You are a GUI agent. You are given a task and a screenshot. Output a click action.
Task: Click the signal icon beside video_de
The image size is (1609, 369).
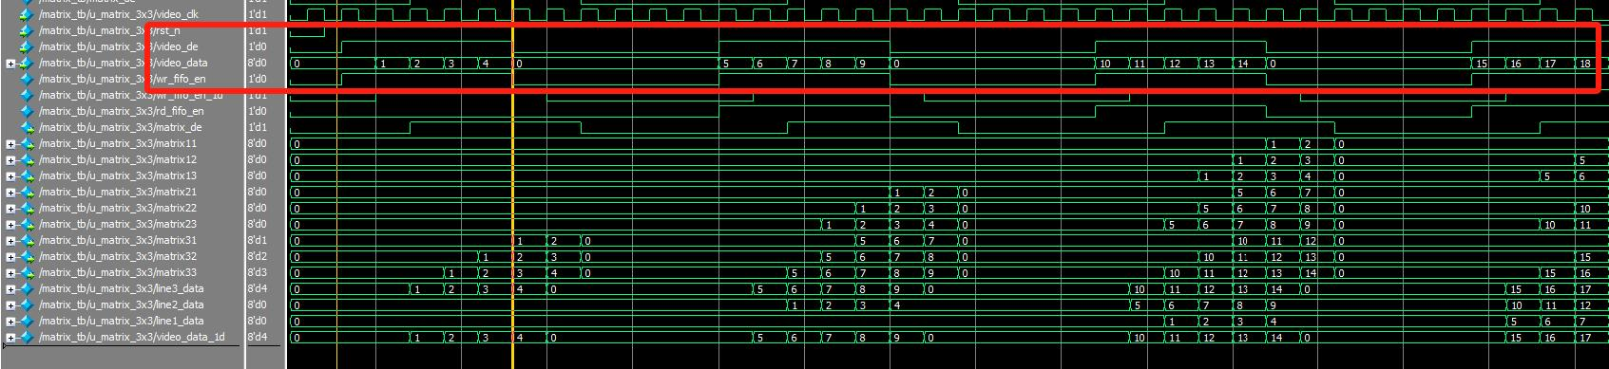(x=27, y=47)
